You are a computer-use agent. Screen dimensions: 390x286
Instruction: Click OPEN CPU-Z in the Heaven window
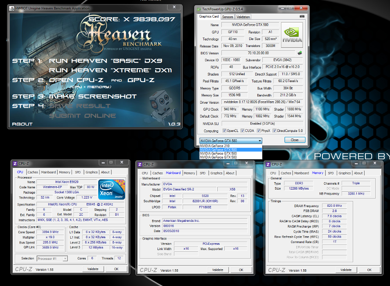coord(76,80)
